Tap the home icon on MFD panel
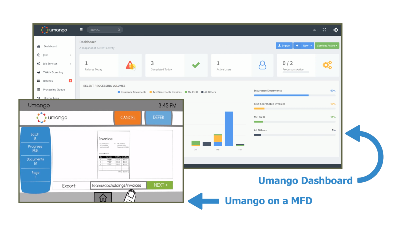410x231 pixels. coord(103,198)
